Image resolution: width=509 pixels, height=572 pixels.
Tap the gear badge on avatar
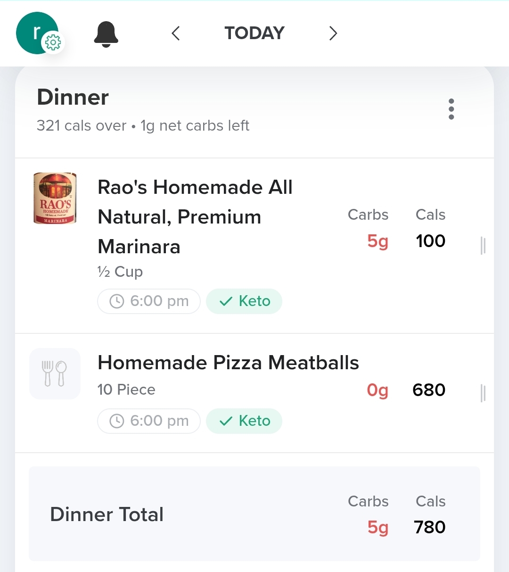tap(53, 43)
